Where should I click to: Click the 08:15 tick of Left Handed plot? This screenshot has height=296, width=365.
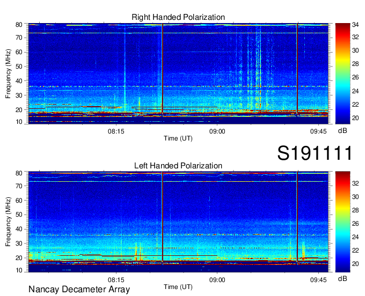tap(116, 280)
